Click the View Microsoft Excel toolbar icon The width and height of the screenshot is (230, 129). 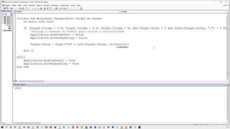coord(5,9)
